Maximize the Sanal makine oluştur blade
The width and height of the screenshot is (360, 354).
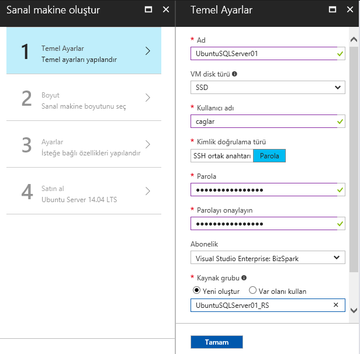coord(148,9)
